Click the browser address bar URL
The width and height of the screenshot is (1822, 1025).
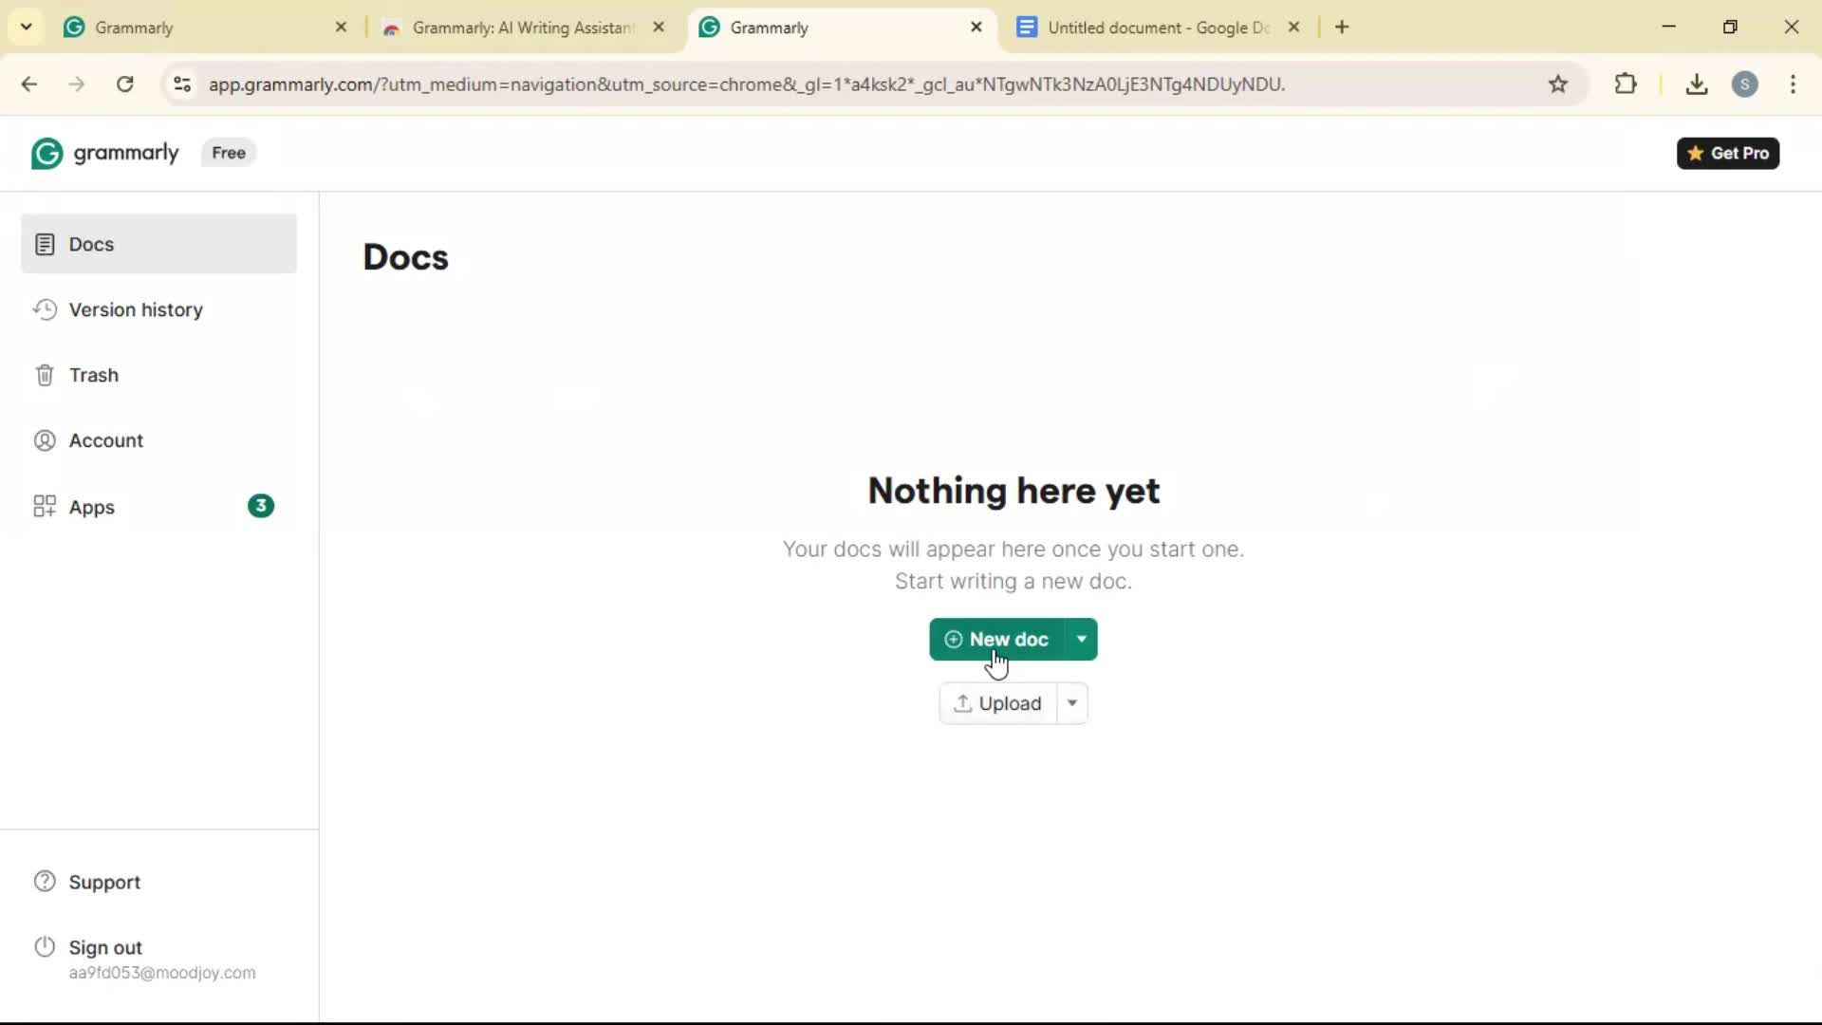pos(746,84)
